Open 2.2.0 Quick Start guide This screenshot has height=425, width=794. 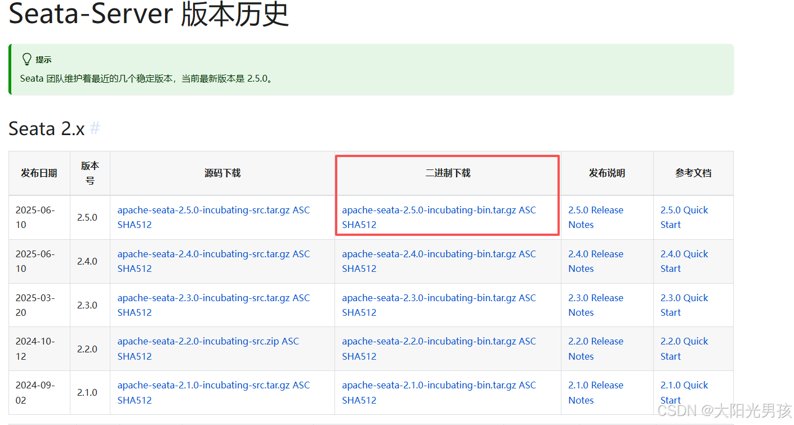click(x=684, y=348)
